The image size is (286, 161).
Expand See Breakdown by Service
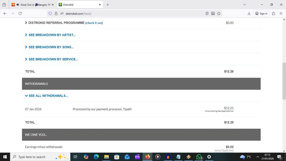point(51,59)
